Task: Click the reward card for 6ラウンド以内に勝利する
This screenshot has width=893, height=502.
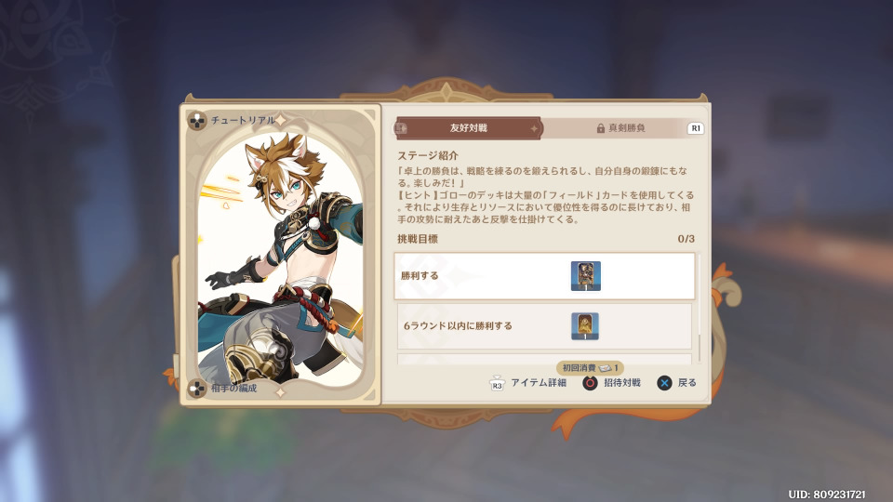Action: click(585, 326)
